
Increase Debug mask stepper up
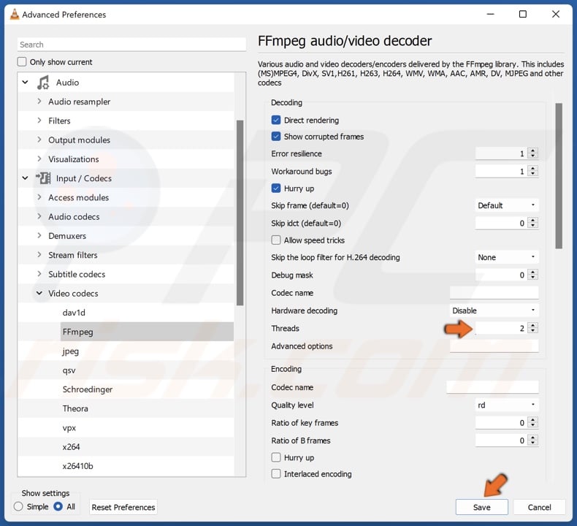533,272
